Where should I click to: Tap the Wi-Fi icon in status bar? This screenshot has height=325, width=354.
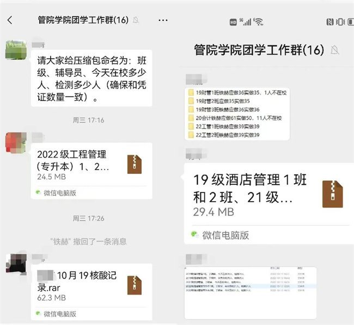coord(259,22)
